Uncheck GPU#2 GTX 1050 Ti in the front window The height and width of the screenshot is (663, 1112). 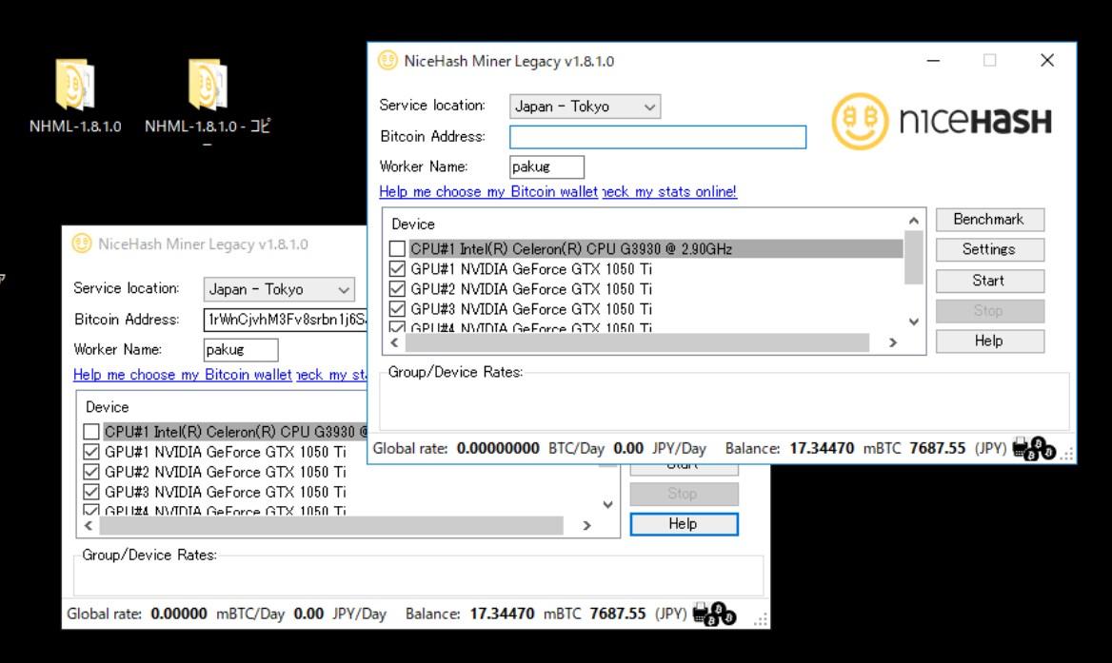tap(397, 289)
